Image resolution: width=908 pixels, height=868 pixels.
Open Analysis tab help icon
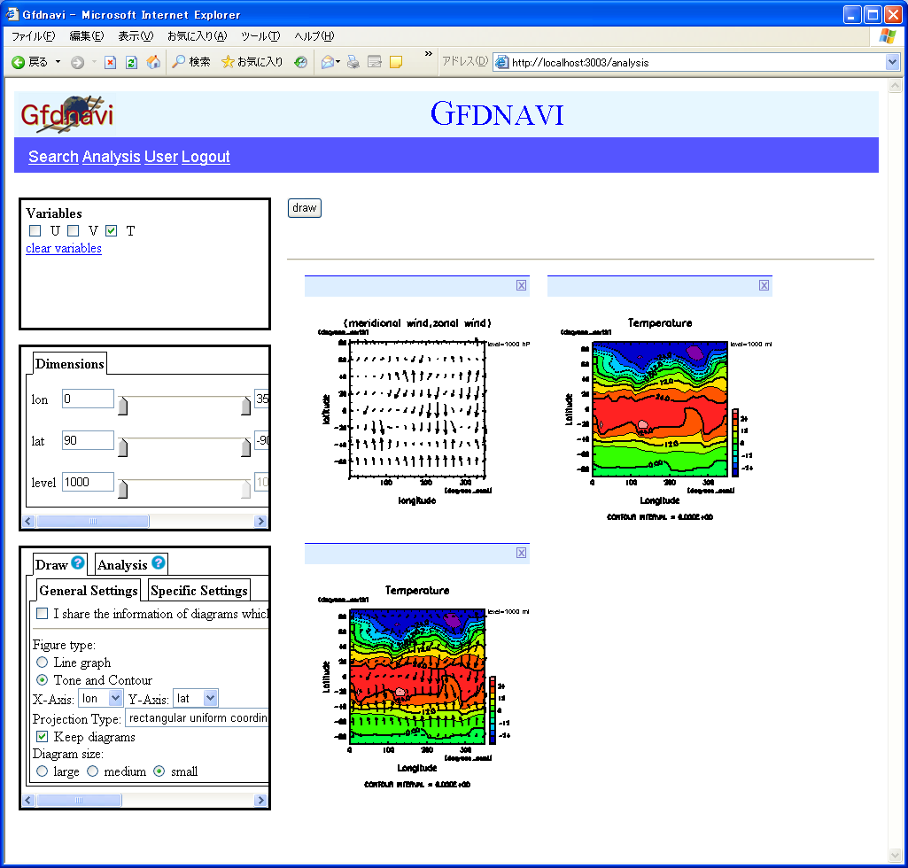158,562
